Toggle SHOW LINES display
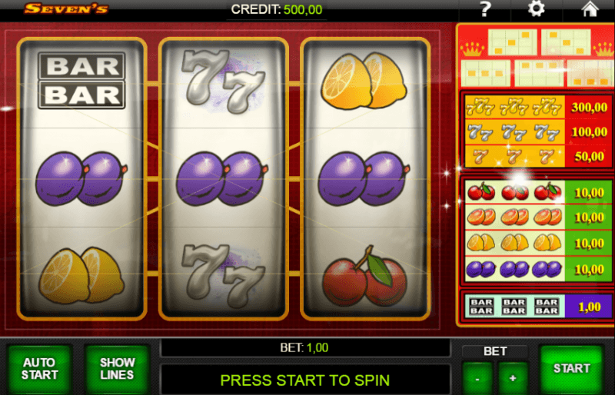Viewport: 615px width, 395px height. pos(117,369)
